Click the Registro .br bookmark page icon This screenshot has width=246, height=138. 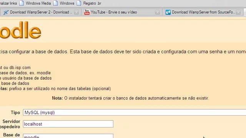[x=79, y=3]
